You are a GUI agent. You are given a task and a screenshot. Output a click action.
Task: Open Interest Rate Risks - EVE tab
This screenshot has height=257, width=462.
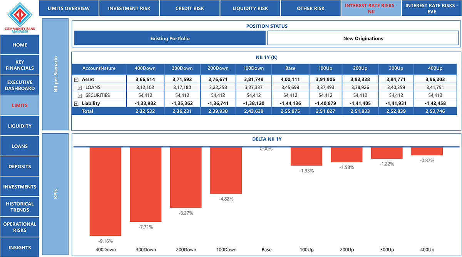pyautogui.click(x=432, y=8)
